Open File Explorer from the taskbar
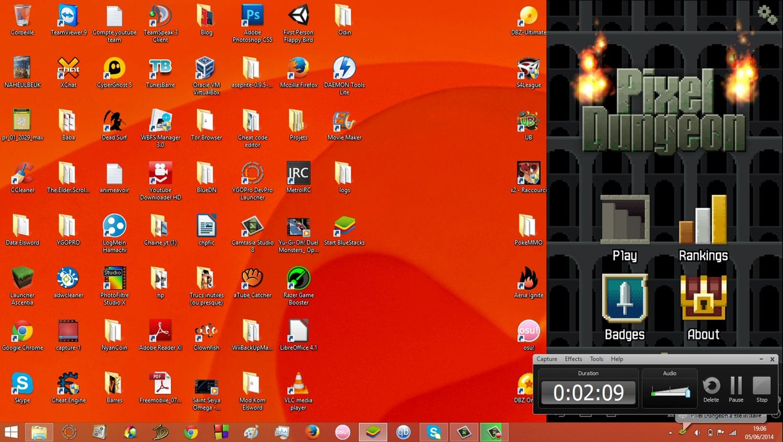This screenshot has width=783, height=442. coord(39,433)
